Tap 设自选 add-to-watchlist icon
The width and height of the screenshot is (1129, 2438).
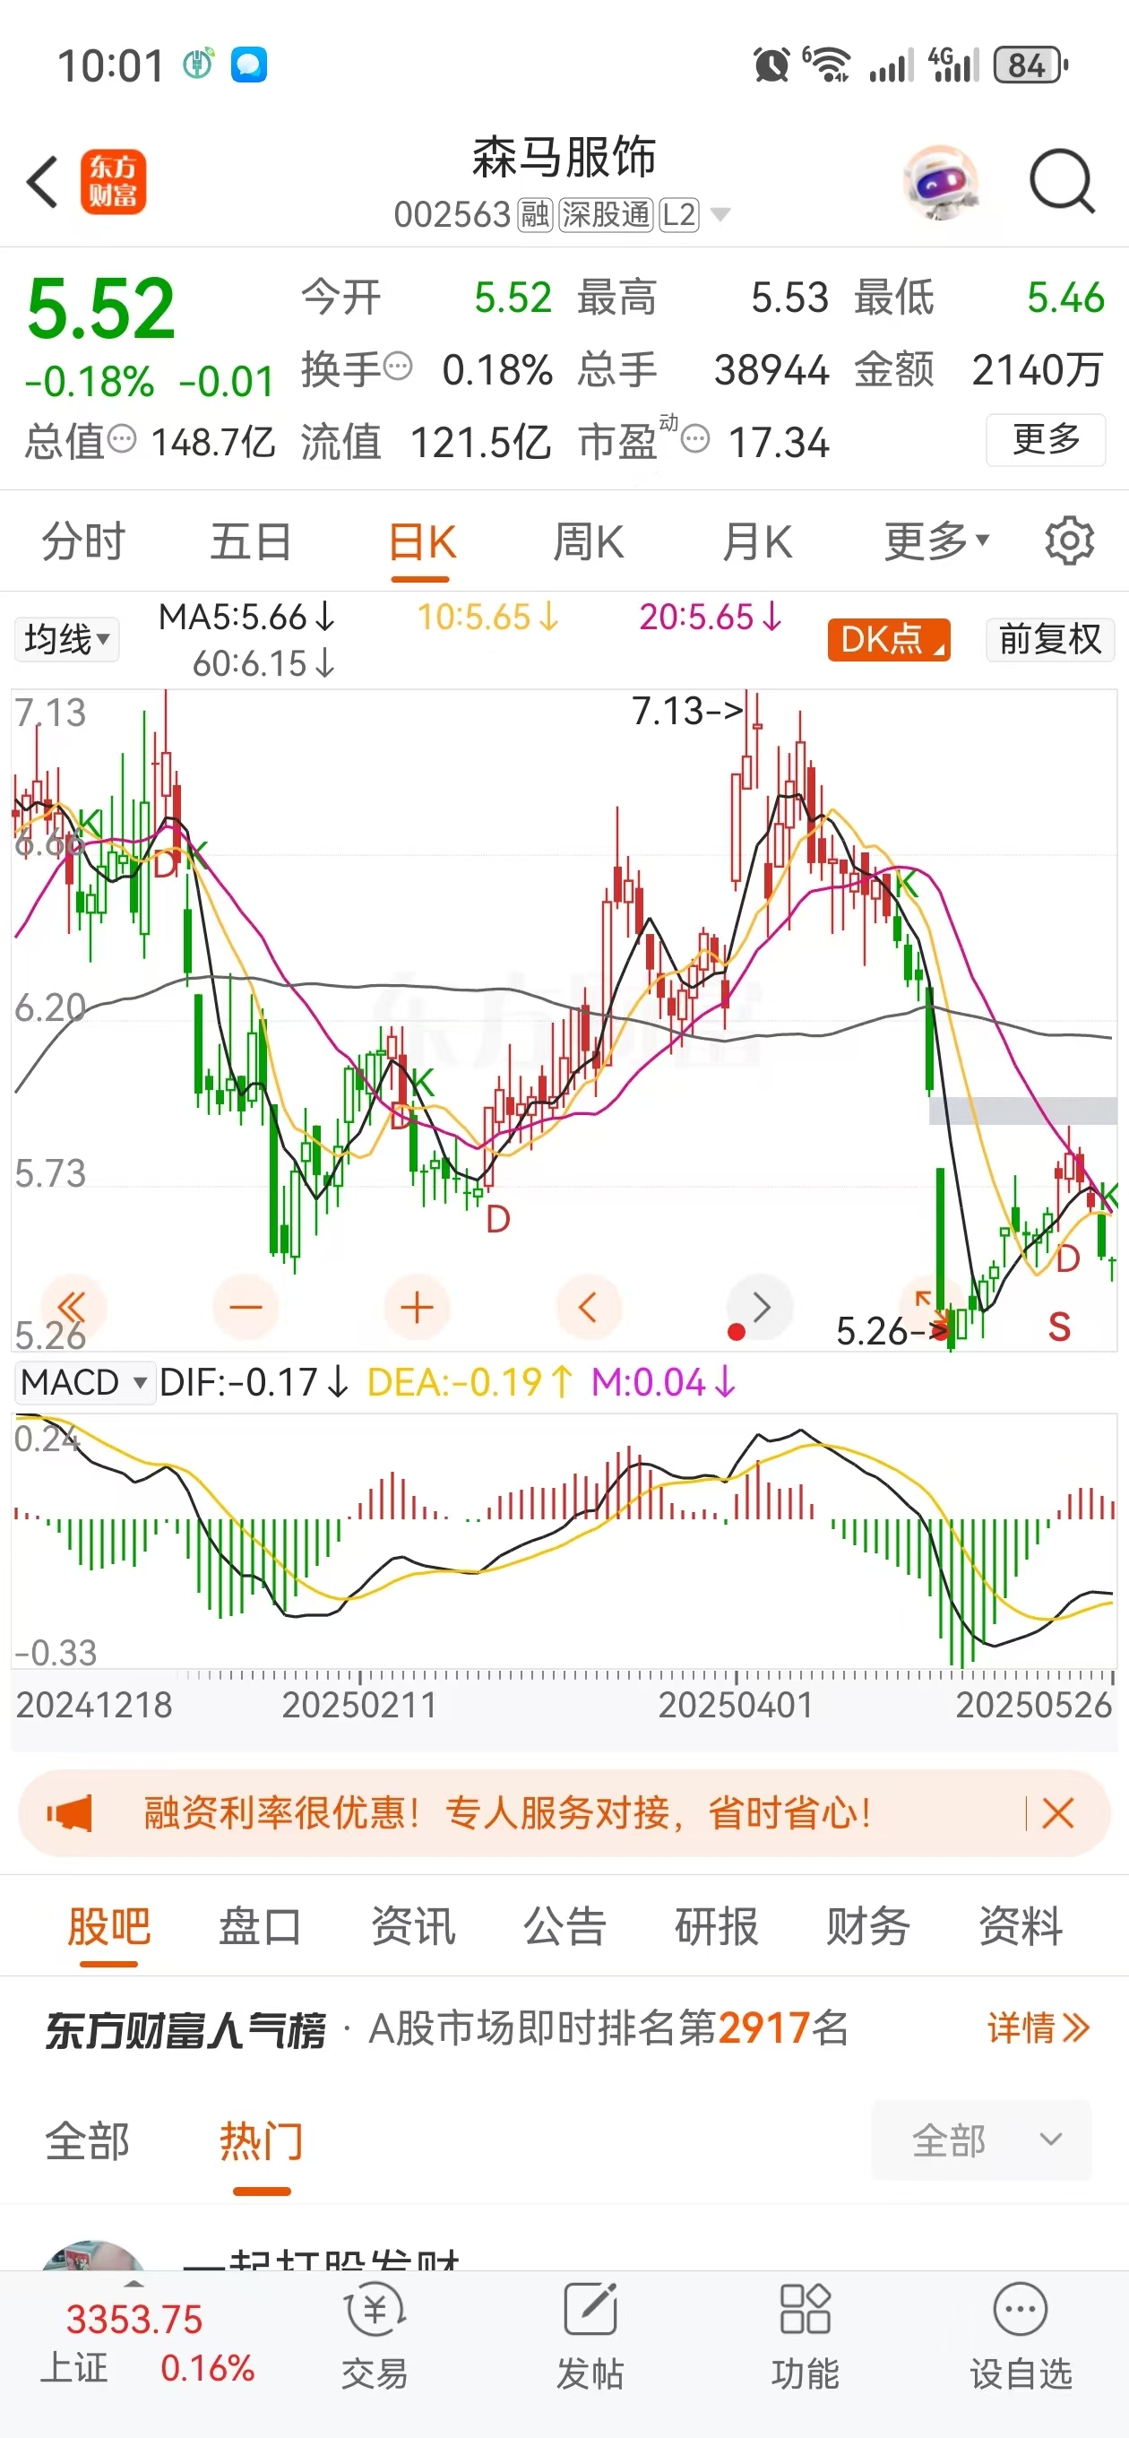1021,2336
